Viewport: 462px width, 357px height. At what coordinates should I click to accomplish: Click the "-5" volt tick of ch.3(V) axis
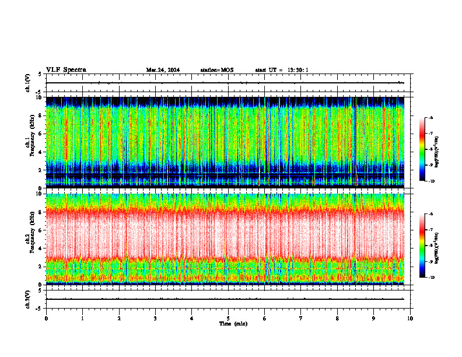click(x=40, y=309)
